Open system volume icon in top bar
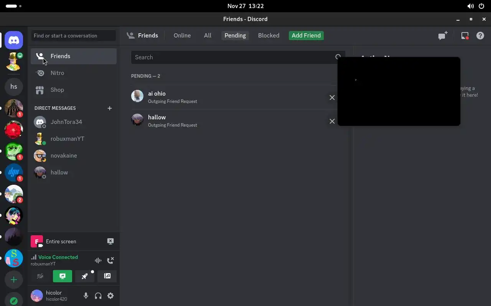Image resolution: width=491 pixels, height=306 pixels. coord(470,6)
